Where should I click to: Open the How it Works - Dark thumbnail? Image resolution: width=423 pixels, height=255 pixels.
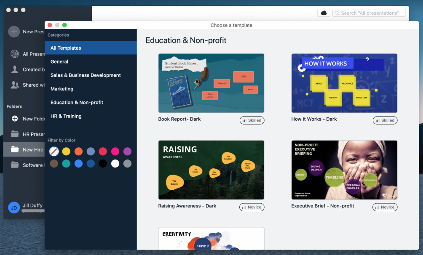click(x=344, y=83)
